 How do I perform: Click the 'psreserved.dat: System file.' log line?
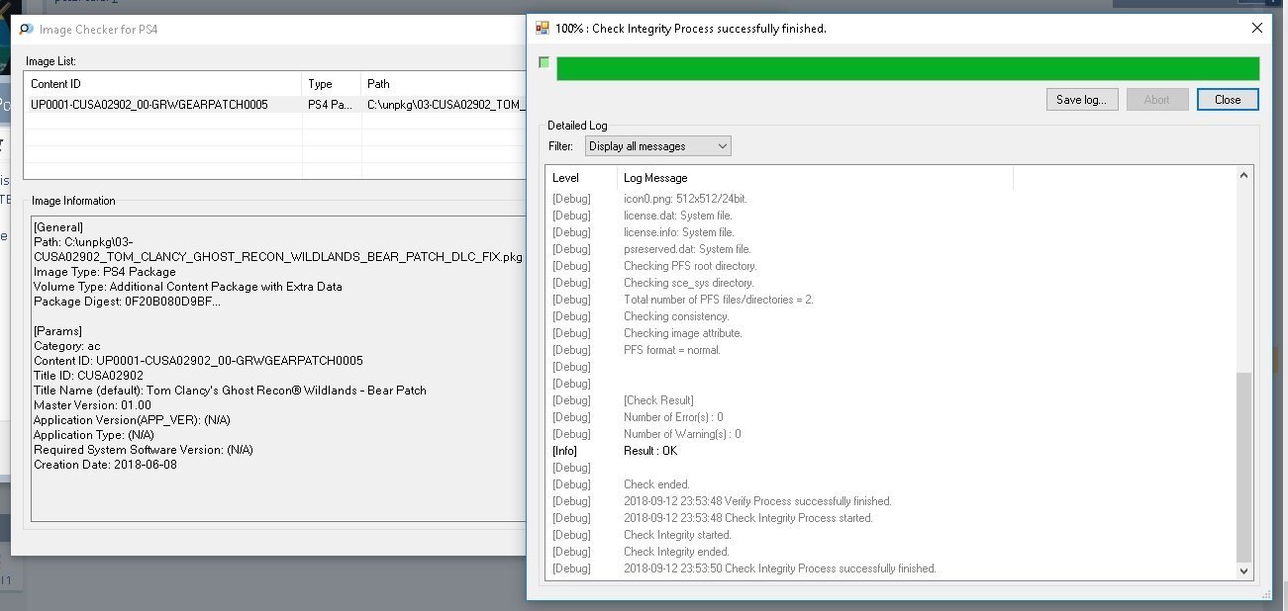pyautogui.click(x=687, y=249)
